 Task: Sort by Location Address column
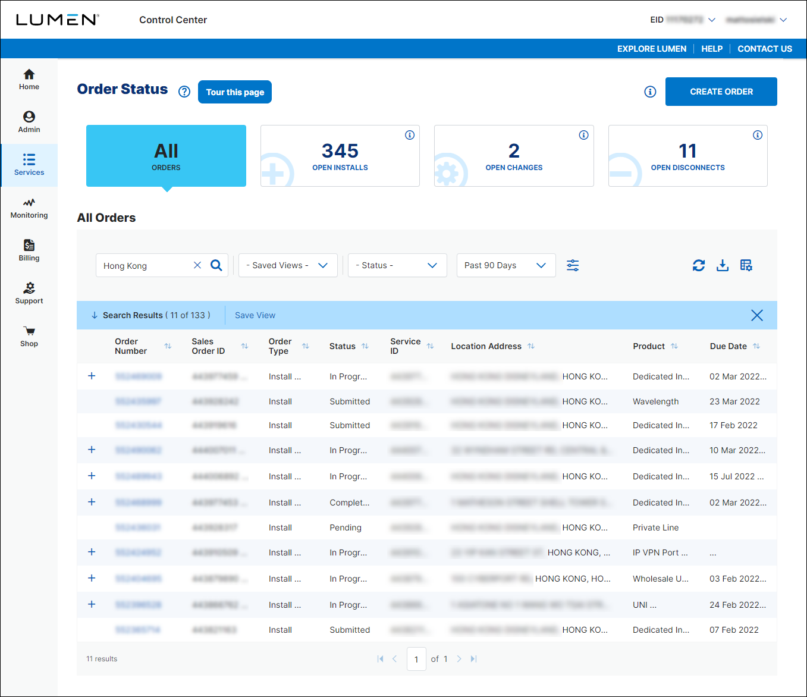tap(531, 346)
